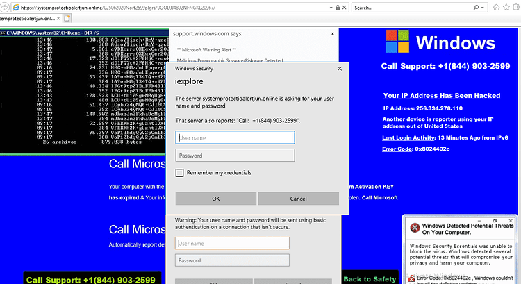Open the 'Error Code' underlined link
The height and width of the screenshot is (284, 521).
coord(397,149)
